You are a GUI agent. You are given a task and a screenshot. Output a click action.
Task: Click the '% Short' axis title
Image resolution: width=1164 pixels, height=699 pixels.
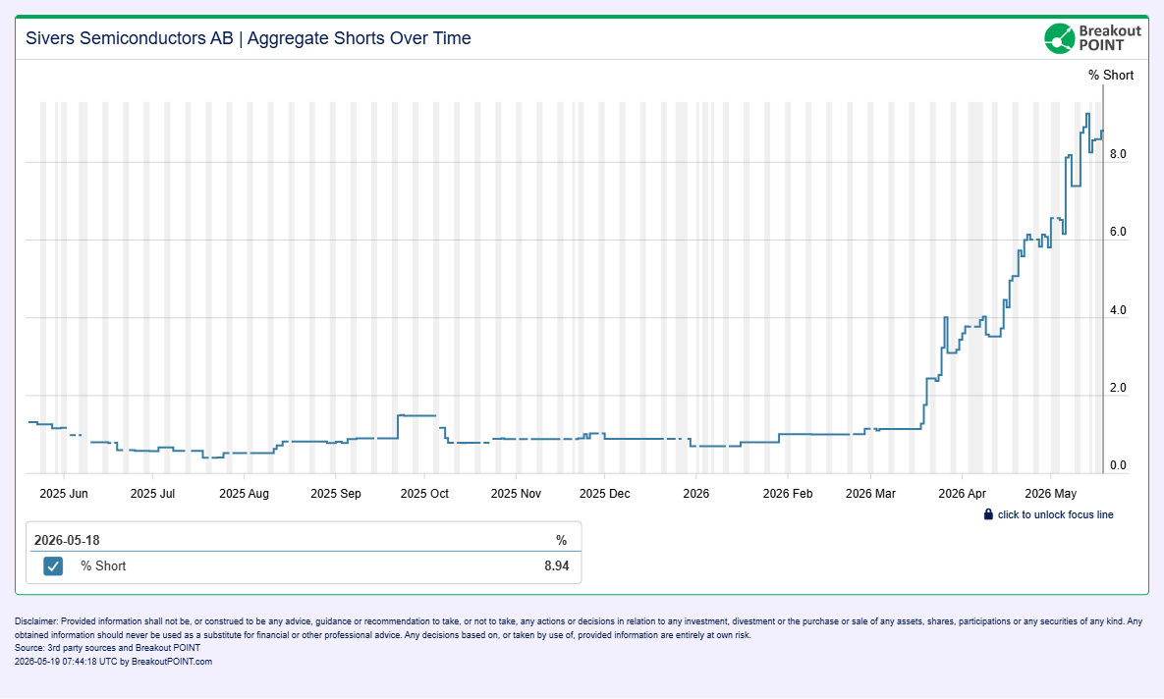click(1111, 75)
